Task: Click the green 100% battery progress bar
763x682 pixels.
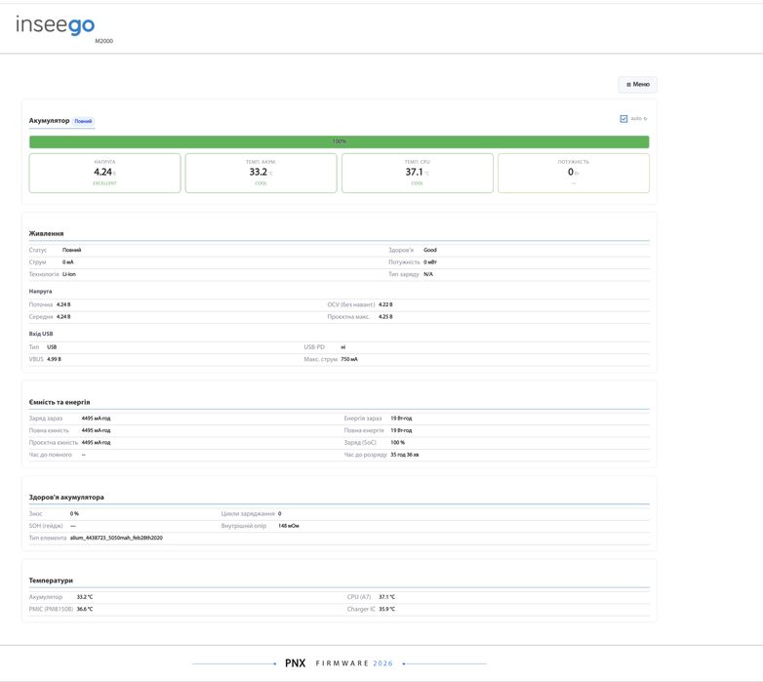Action: [x=340, y=141]
